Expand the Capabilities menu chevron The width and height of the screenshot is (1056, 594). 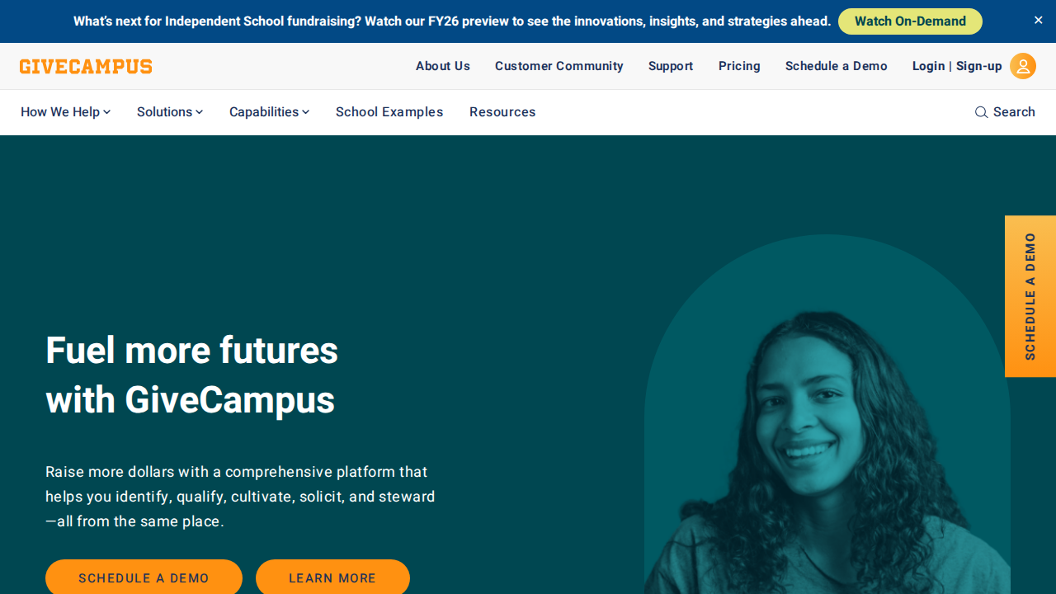coord(306,112)
